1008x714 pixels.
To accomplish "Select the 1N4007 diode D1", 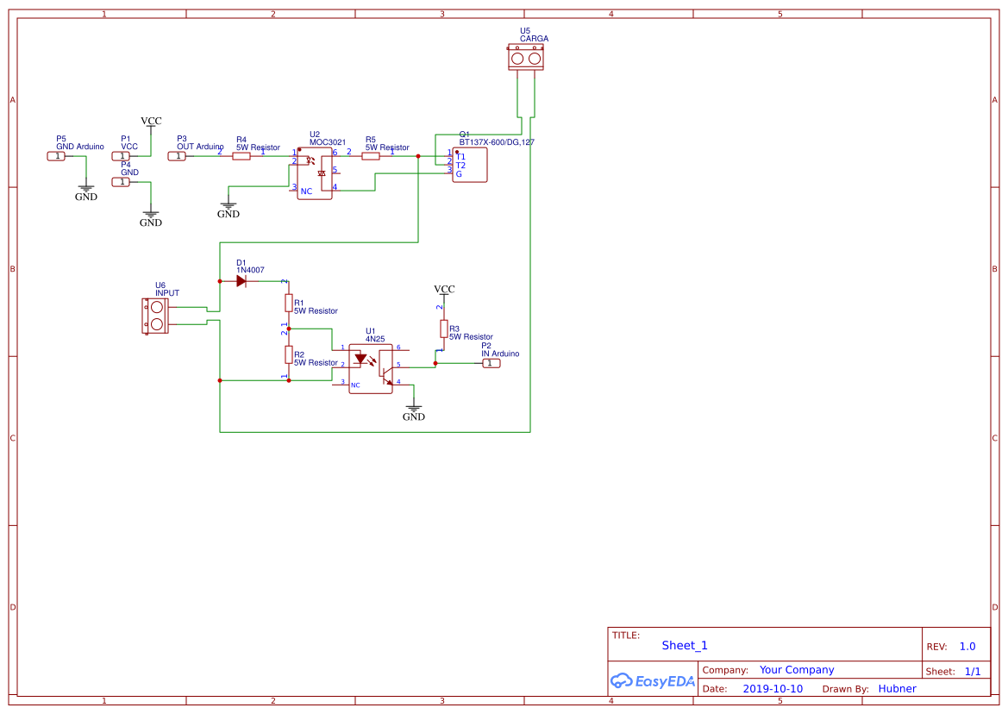I will tap(242, 281).
